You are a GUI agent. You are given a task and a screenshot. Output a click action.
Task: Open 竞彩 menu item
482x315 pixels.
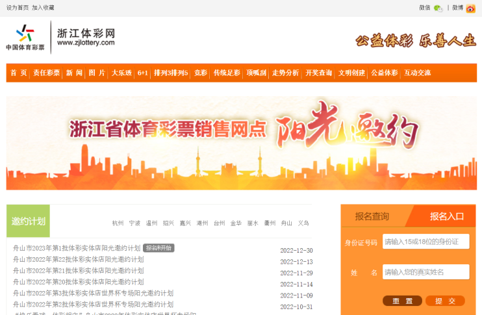tap(201, 73)
